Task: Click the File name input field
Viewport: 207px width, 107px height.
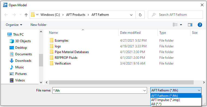Action: [x=98, y=90]
